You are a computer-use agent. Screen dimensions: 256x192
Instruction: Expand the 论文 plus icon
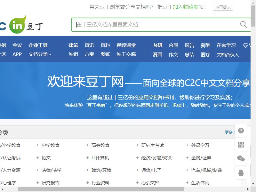pyautogui.click(x=37, y=158)
